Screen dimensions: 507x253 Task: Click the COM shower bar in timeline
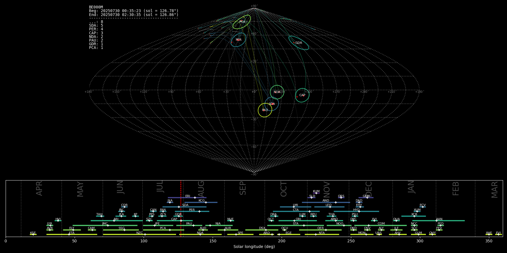tap(381, 225)
